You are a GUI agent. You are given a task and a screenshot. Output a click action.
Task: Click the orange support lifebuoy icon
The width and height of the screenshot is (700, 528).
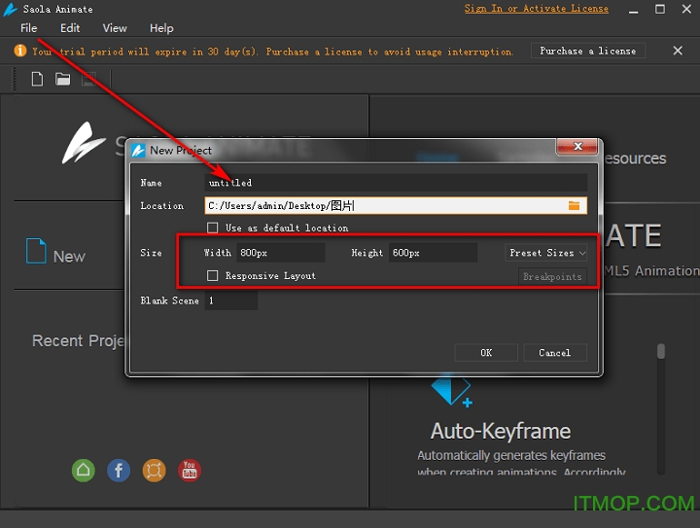click(x=154, y=471)
